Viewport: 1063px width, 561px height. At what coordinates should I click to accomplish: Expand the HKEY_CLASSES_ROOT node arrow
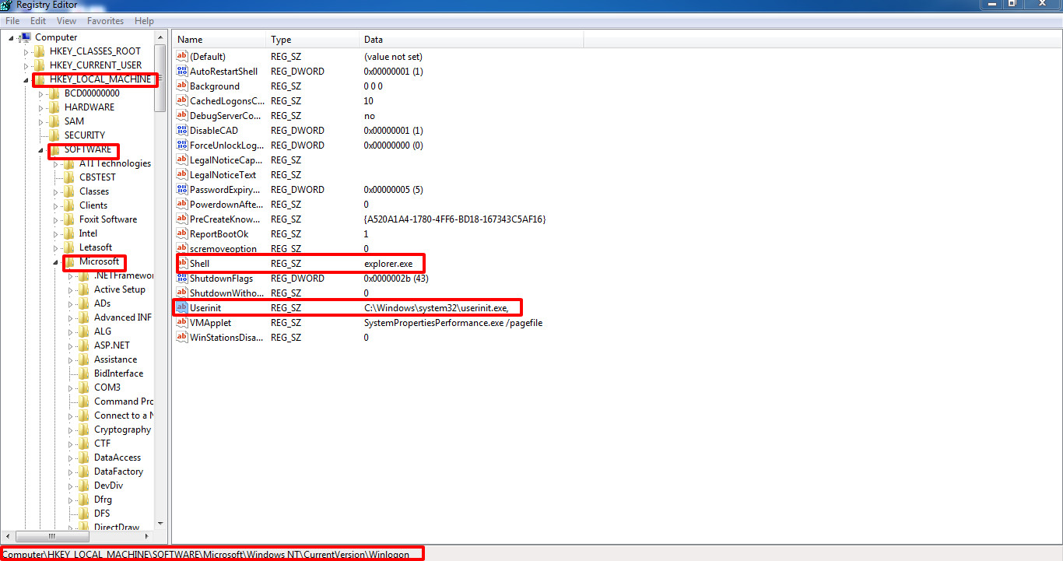pos(26,52)
